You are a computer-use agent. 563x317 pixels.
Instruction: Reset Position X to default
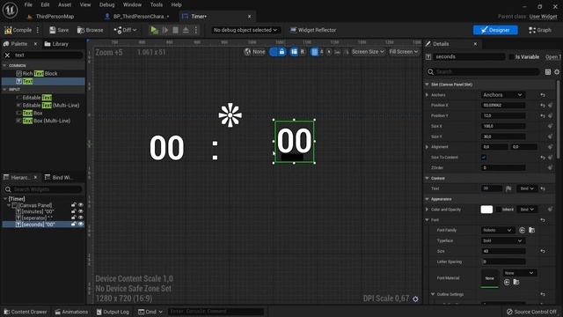point(543,106)
